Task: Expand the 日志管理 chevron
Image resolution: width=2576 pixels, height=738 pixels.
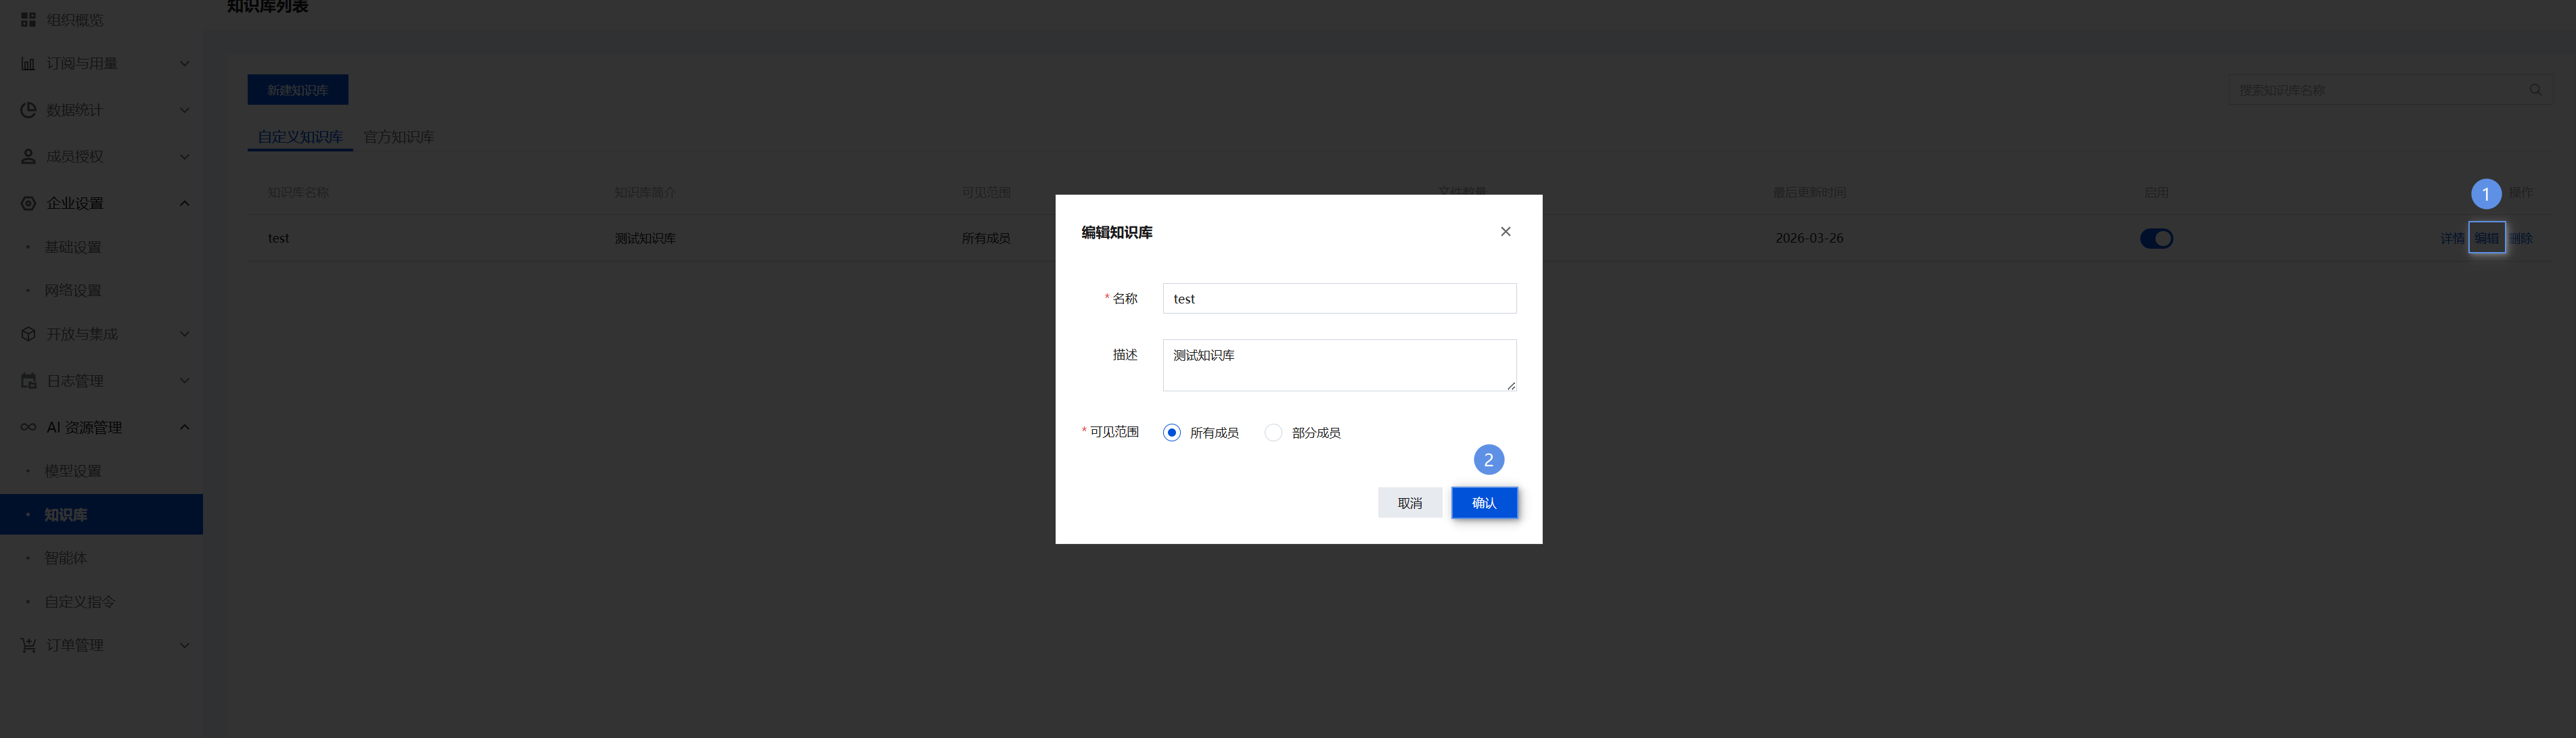Action: click(184, 380)
